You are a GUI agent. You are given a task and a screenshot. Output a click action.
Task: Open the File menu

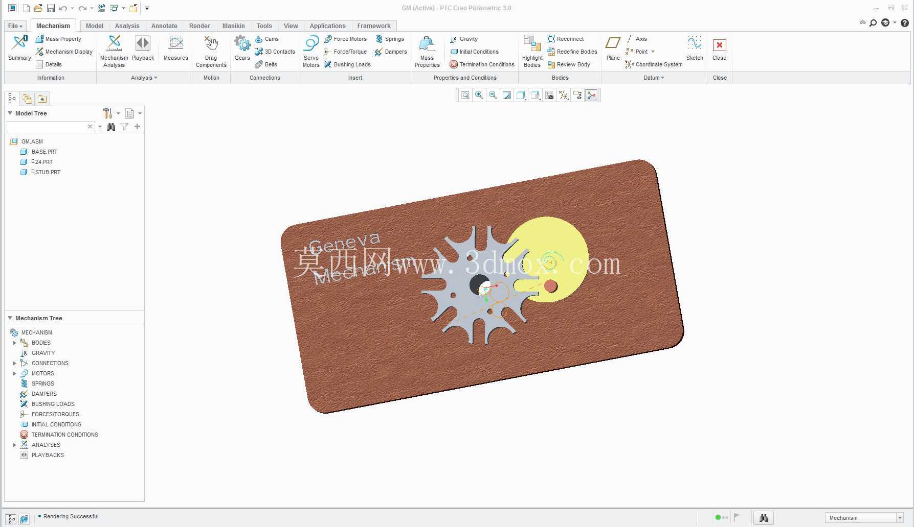[15, 26]
